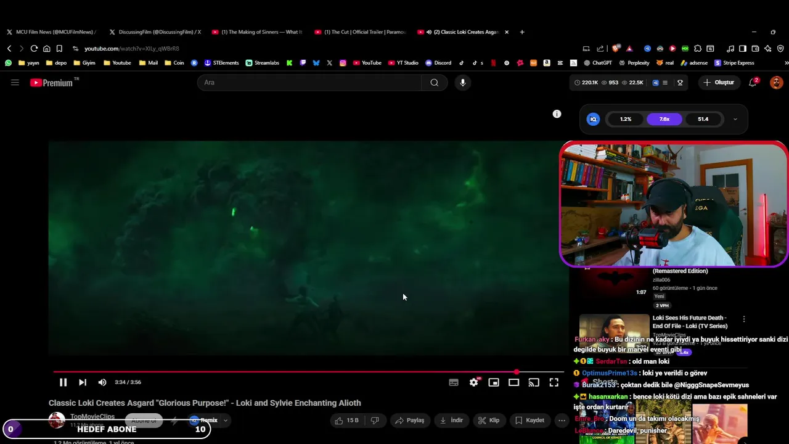789x444 pixels.
Task: Open the Mail bookmarks folder
Action: pos(149,63)
